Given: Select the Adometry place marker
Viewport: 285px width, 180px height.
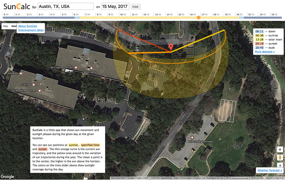Looking at the screenshot, I should 91,68.
